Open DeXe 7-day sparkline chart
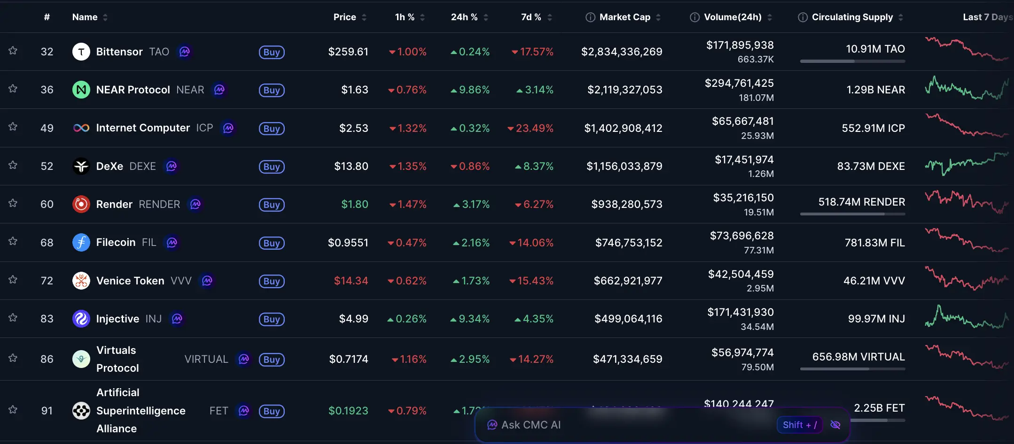Image resolution: width=1014 pixels, height=444 pixels. click(x=967, y=164)
